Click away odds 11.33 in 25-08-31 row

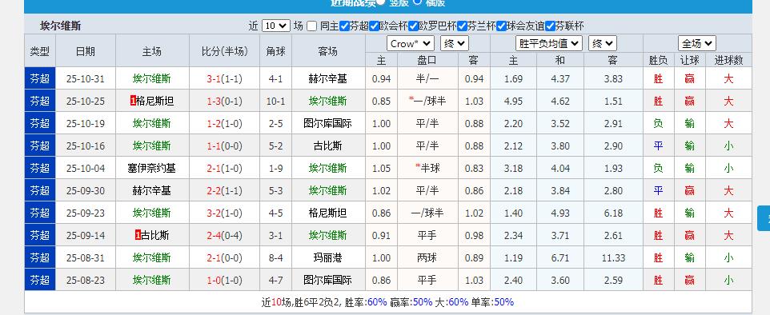point(613,257)
